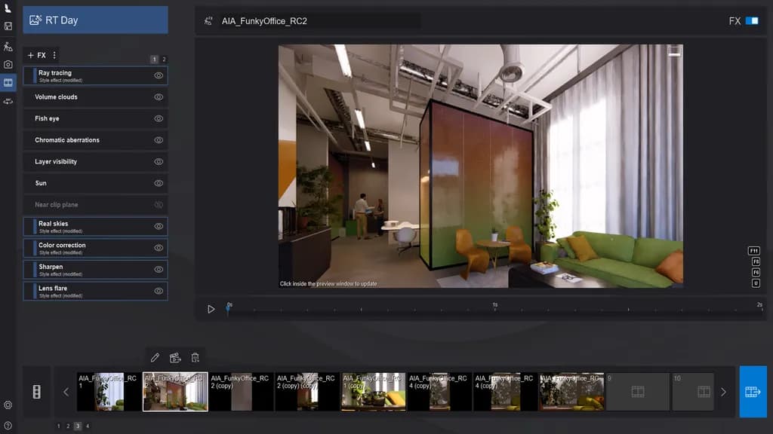Switch to effects stack tab 2
Screen dimensions: 773x434
tap(164, 60)
